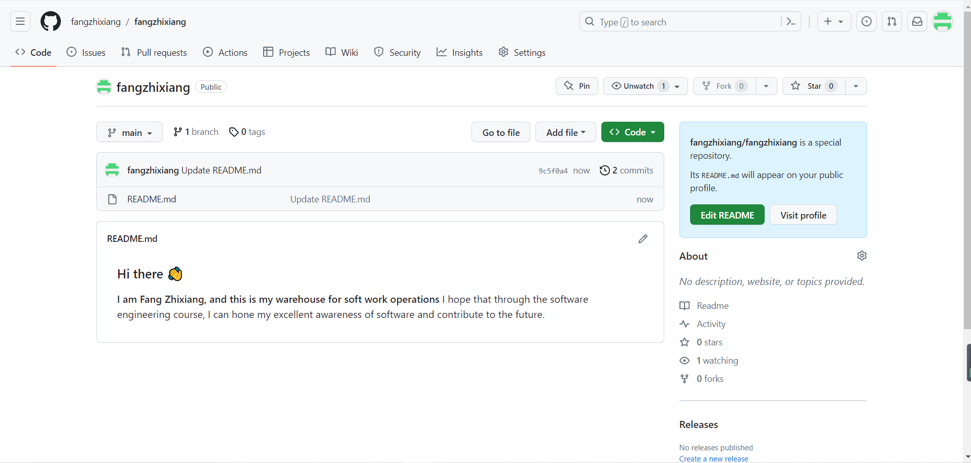Expand the star lists dropdown arrow
971x463 pixels.
(856, 86)
